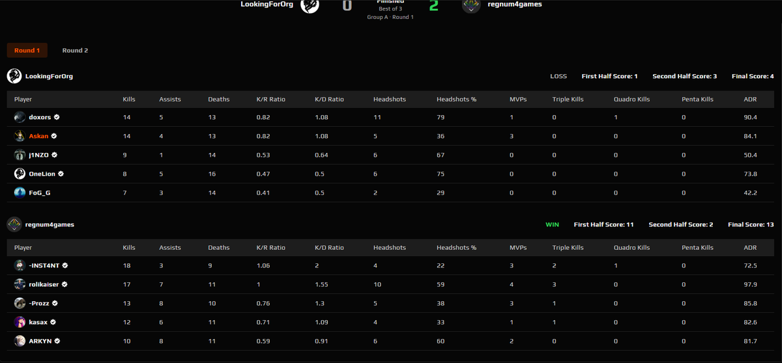This screenshot has height=363, width=782.
Task: Switch to the Round 2 tab
Action: click(x=75, y=50)
